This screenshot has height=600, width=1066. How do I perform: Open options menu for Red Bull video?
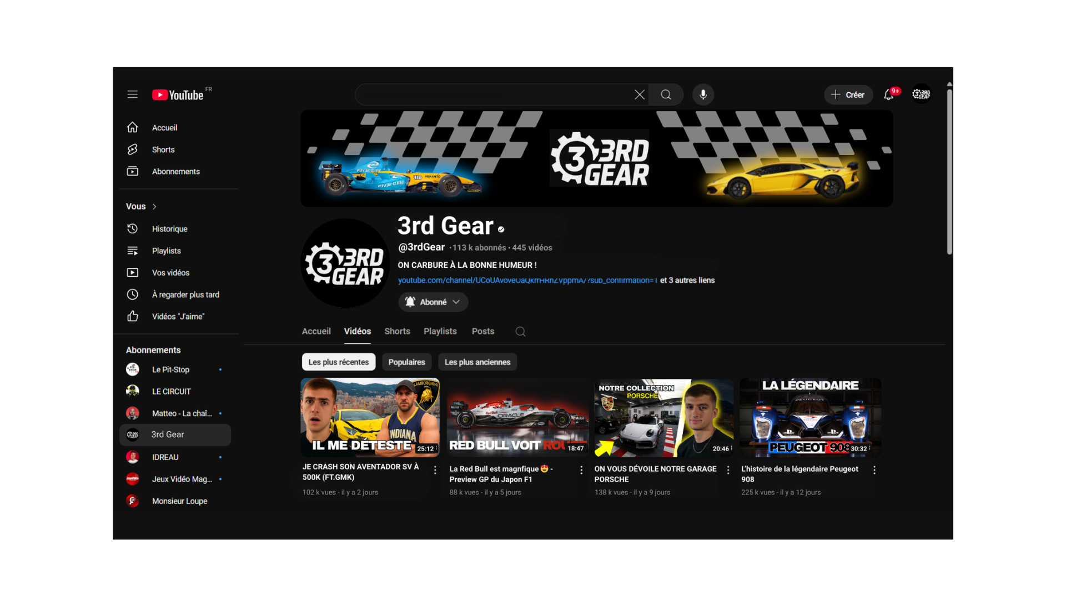click(x=581, y=470)
